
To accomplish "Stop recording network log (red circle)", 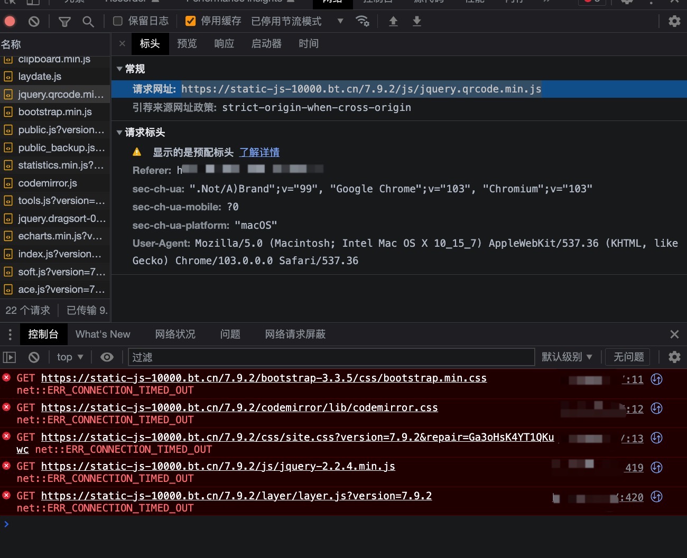I will (10, 21).
